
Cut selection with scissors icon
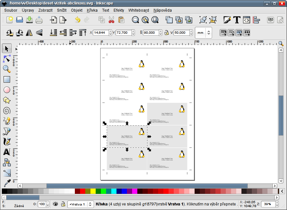click(x=111, y=20)
